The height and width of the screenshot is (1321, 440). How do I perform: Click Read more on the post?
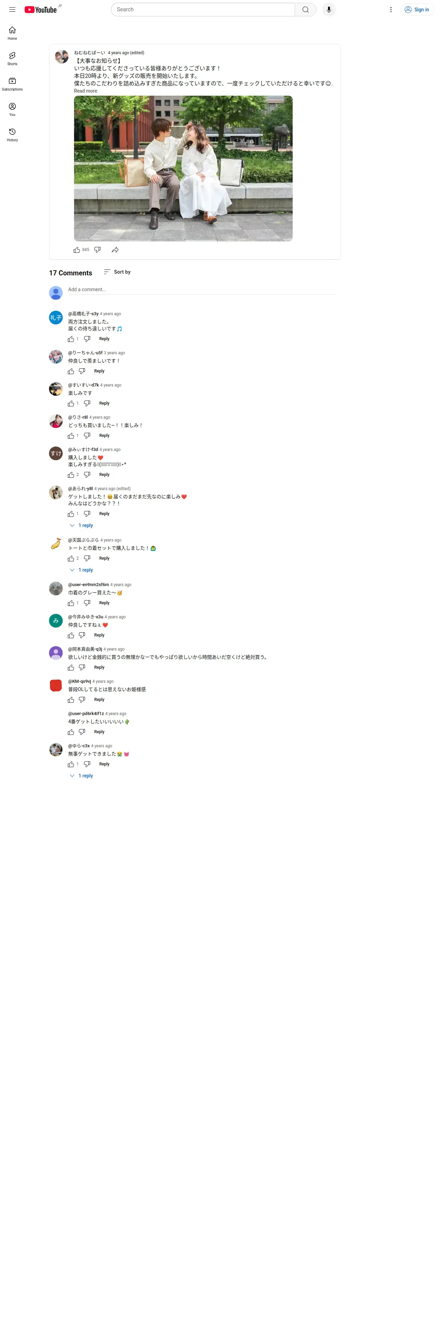click(x=86, y=91)
